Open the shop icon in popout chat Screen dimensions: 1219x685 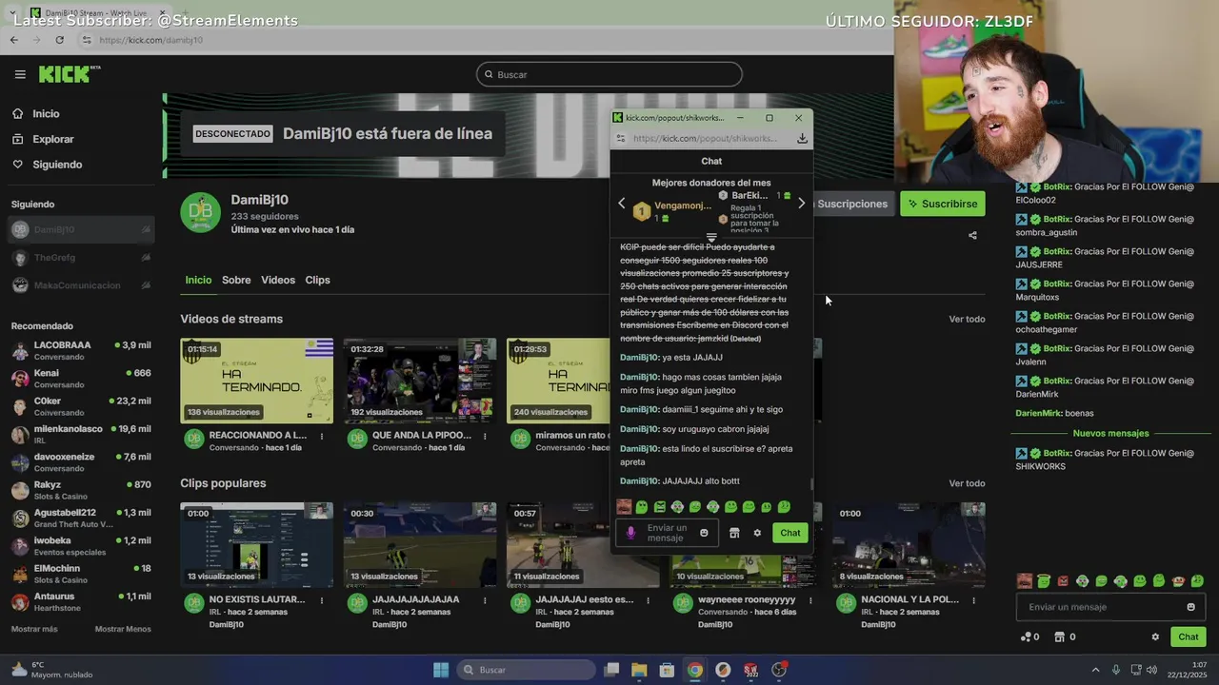[x=734, y=533]
